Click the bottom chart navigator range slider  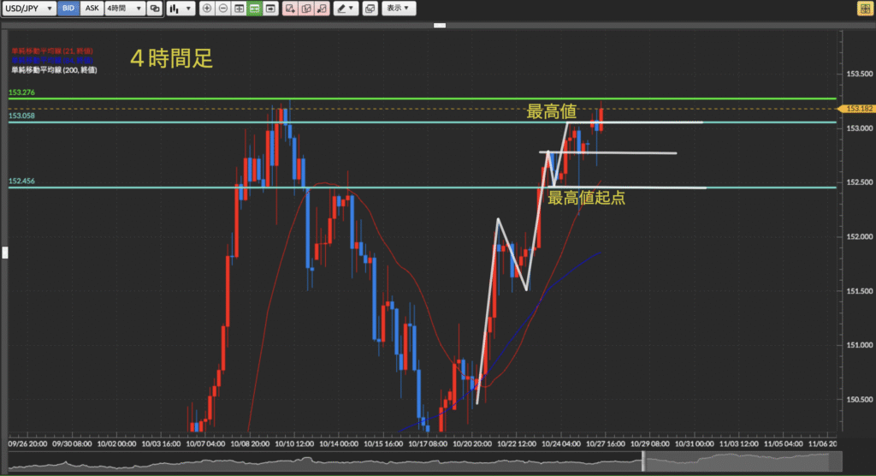(x=736, y=463)
